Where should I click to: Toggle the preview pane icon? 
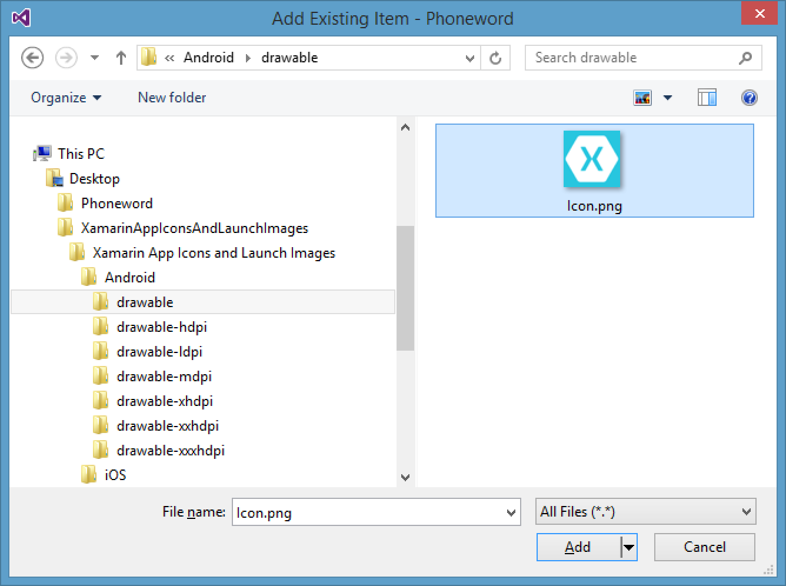(707, 98)
